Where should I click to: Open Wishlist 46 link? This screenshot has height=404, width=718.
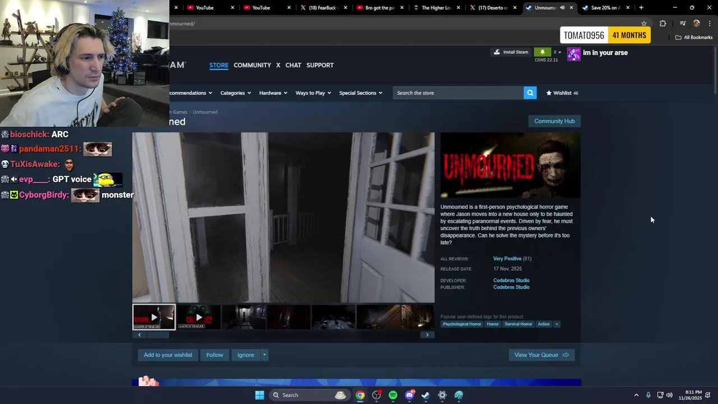[x=562, y=93]
